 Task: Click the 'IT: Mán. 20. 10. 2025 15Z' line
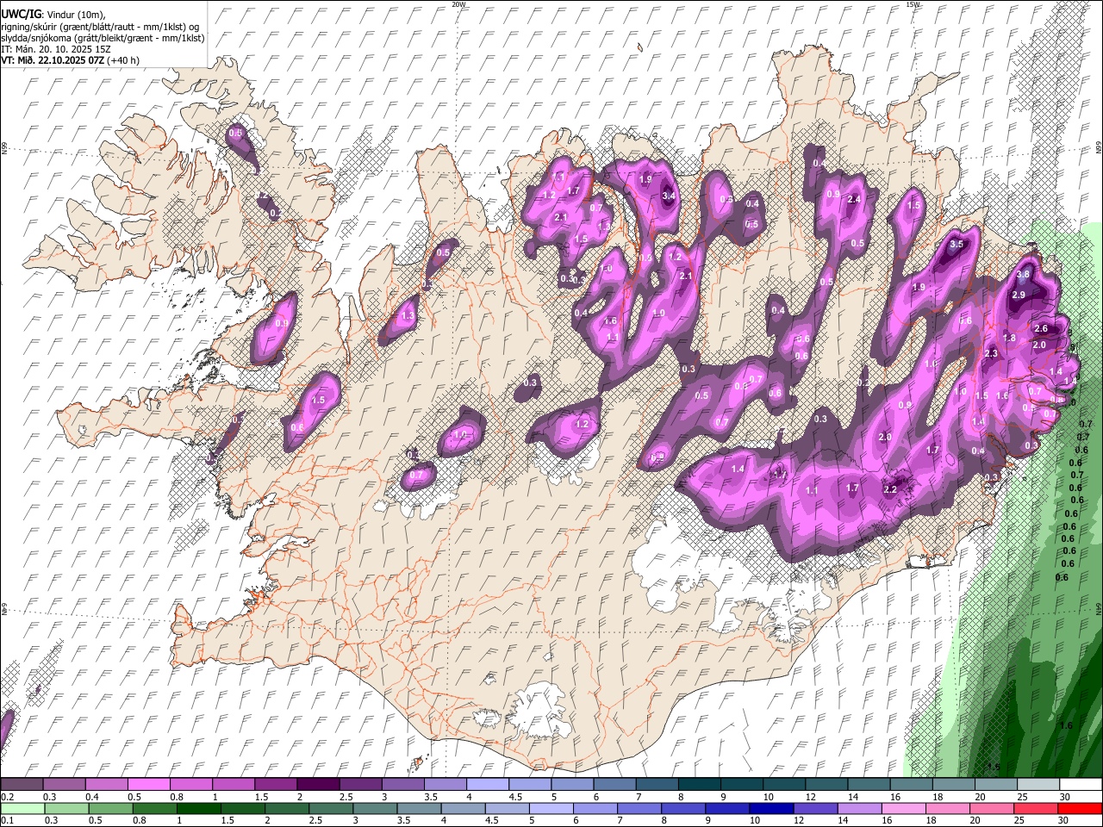[x=55, y=49]
